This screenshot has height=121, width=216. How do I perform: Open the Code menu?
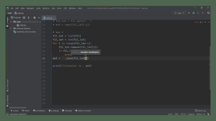38,8
